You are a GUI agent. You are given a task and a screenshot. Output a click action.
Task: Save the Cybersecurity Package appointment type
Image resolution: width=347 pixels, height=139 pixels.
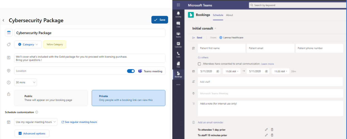click(160, 20)
